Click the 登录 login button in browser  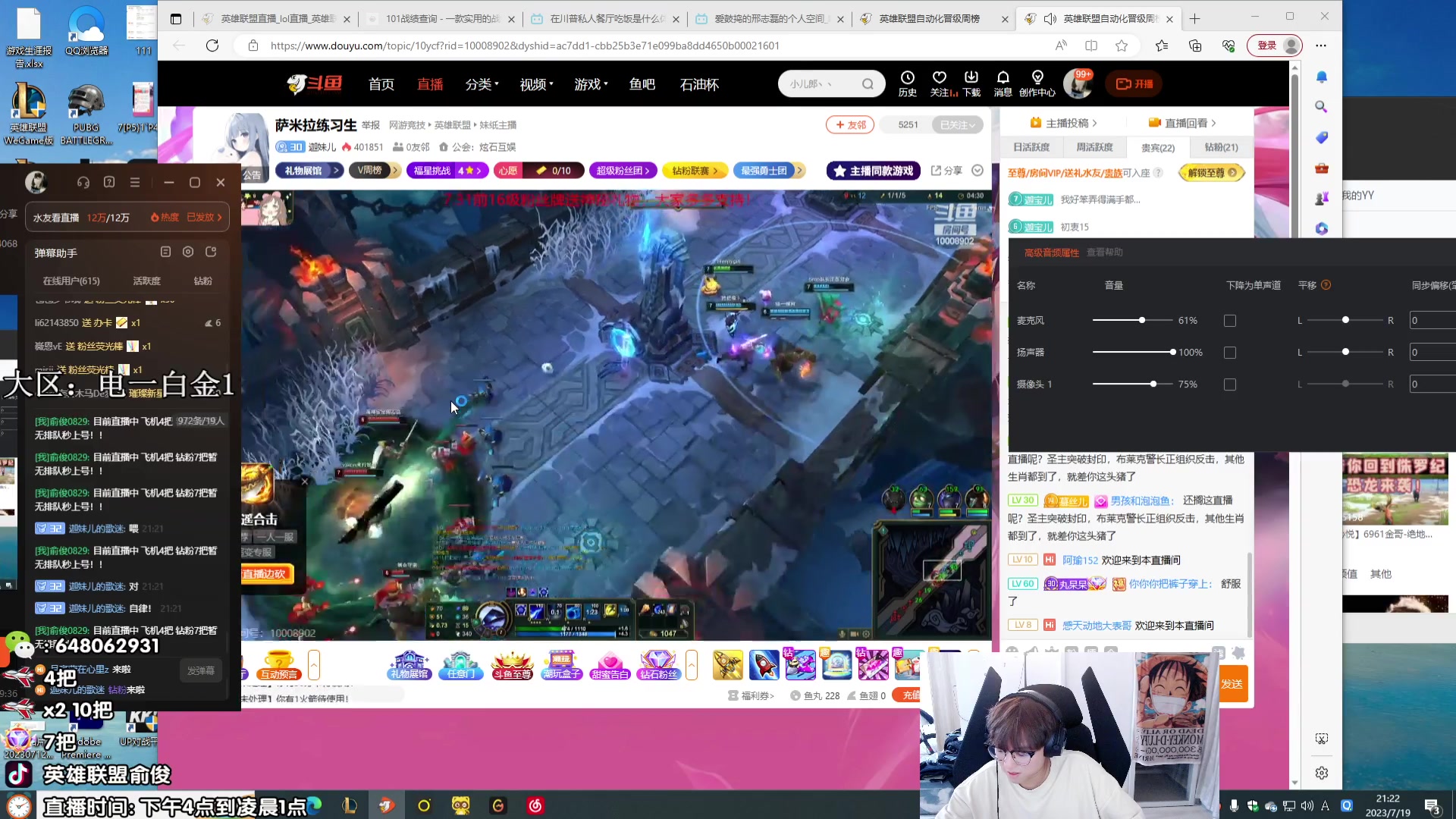(x=1275, y=45)
